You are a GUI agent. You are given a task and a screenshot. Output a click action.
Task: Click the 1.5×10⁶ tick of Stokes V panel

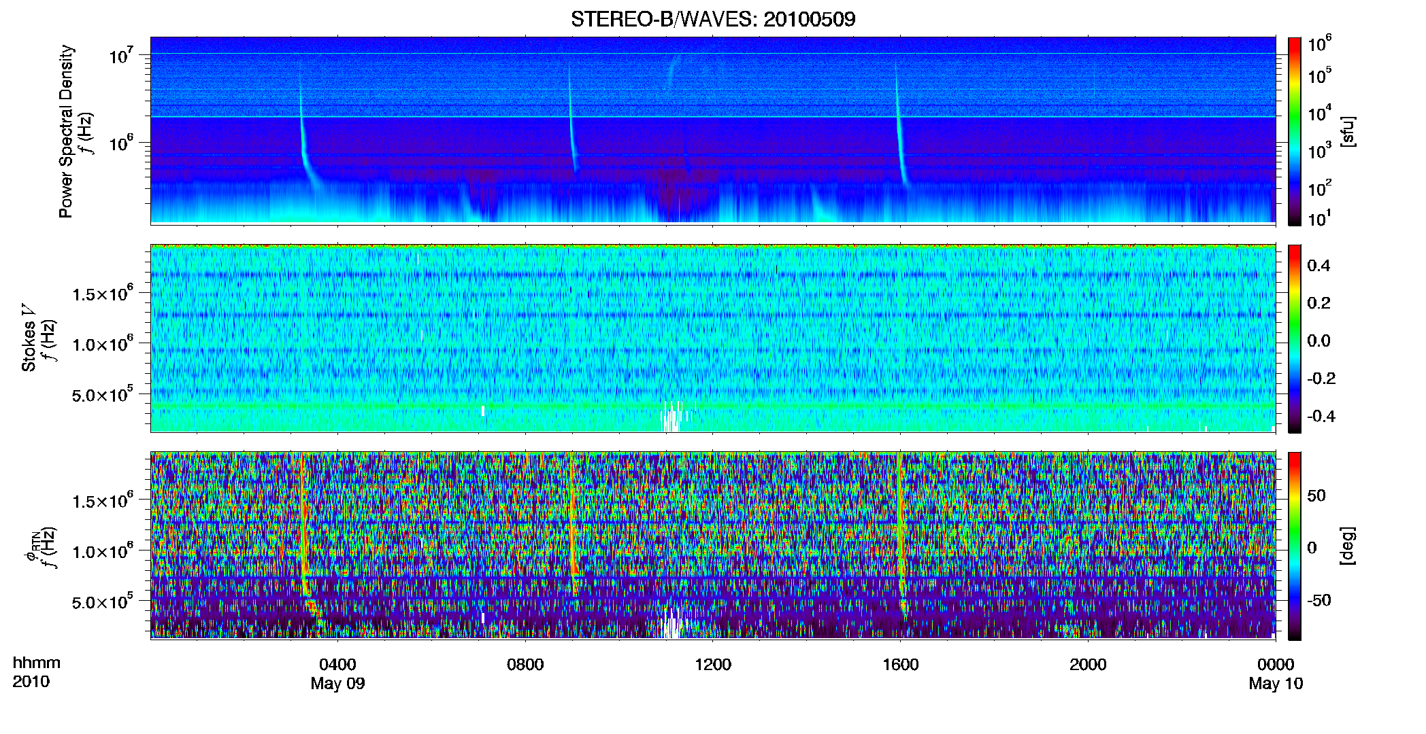(103, 293)
